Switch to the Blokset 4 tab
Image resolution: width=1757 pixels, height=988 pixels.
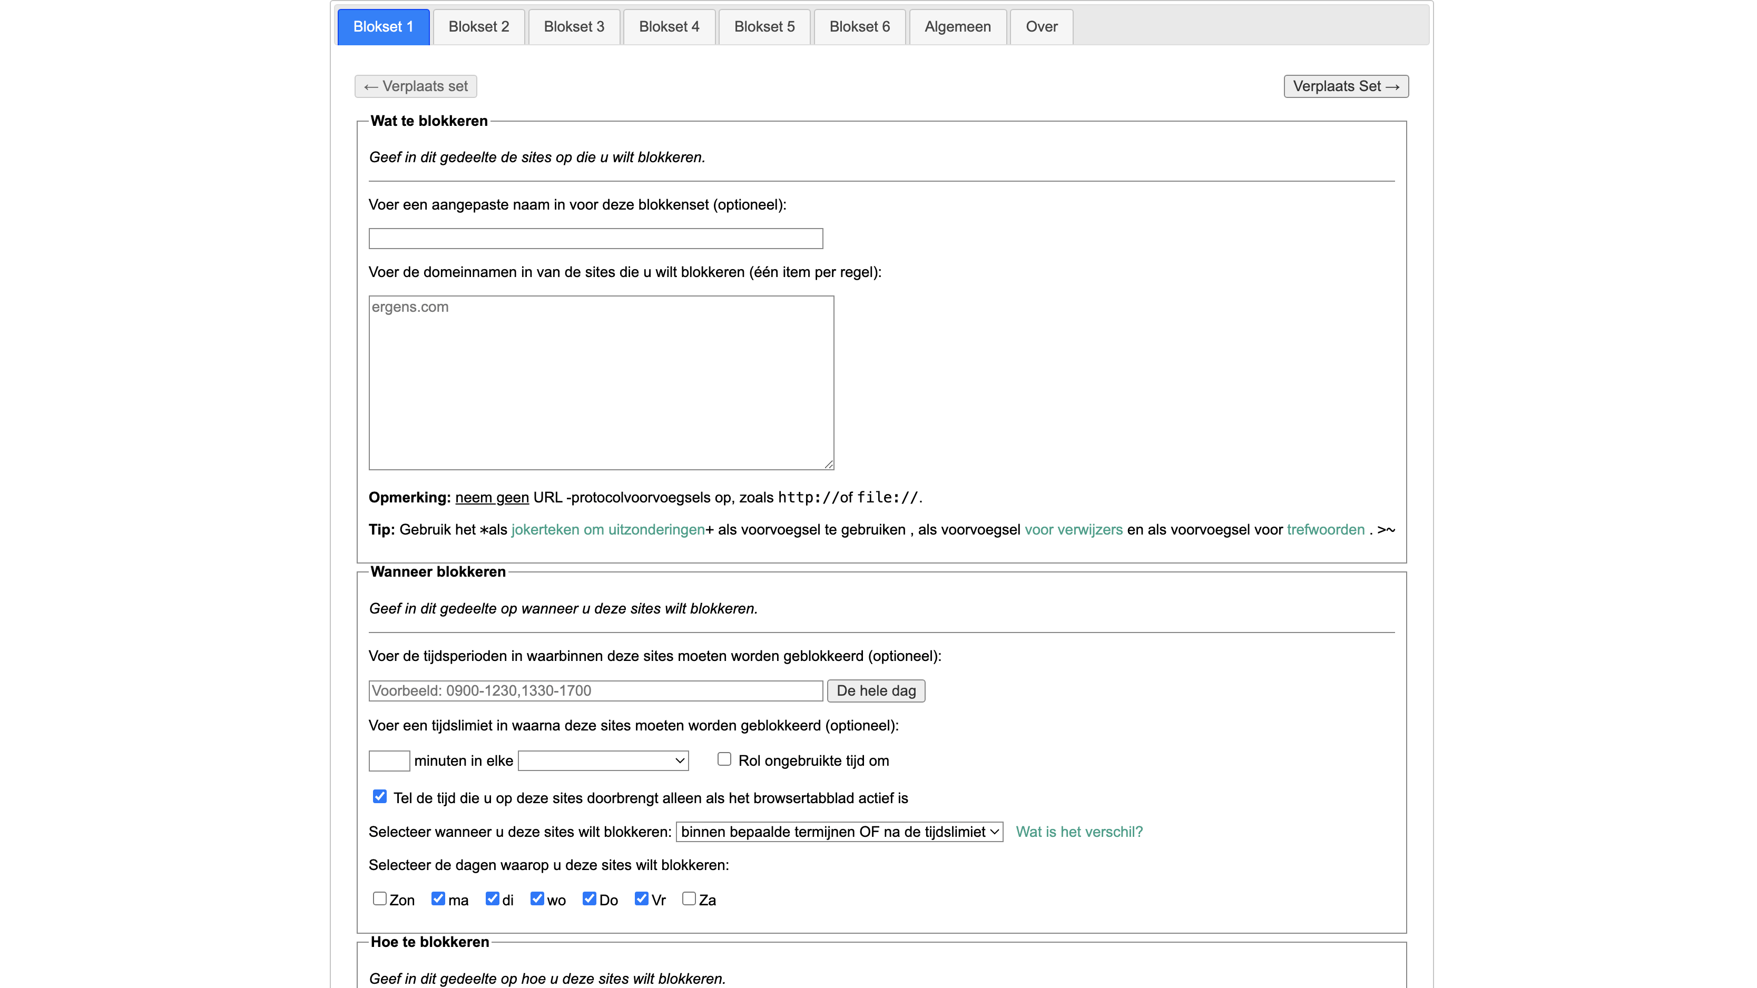(x=669, y=26)
